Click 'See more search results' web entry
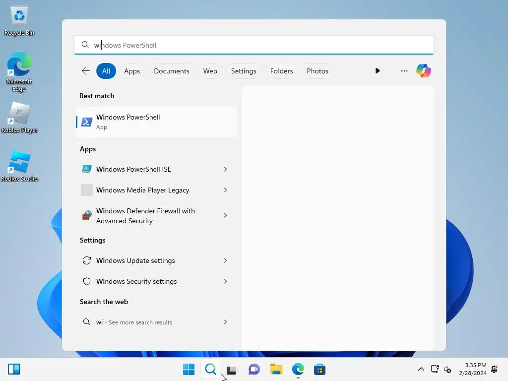Screen dimensions: 508x381 (x=140, y=322)
